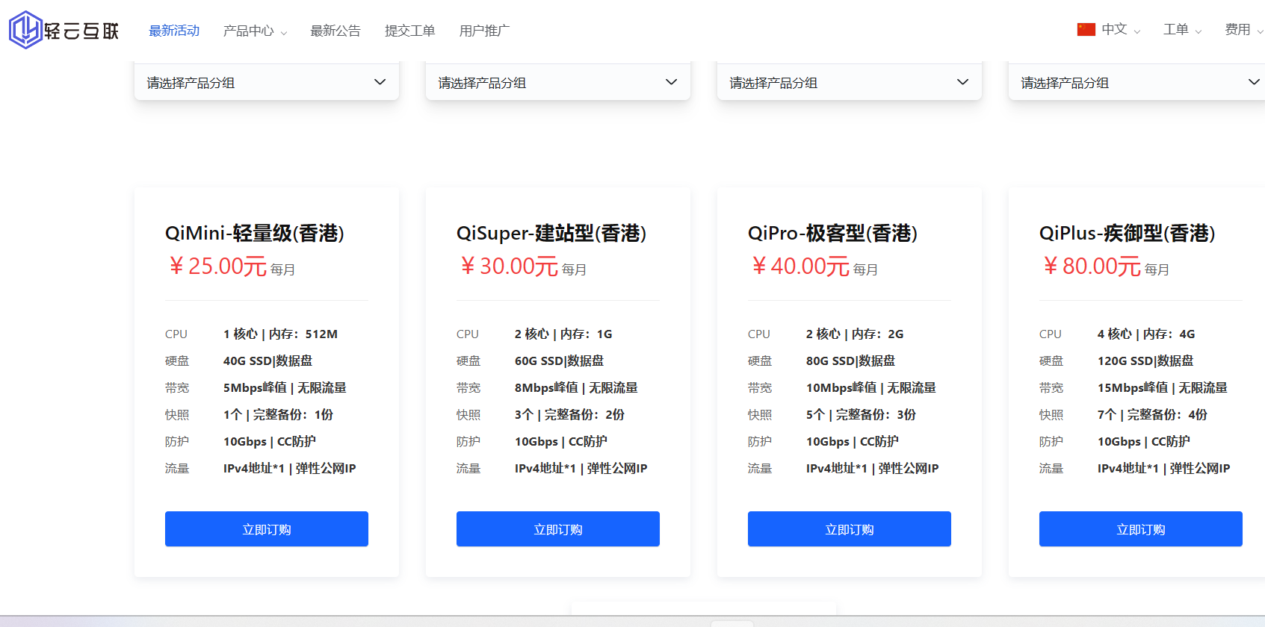
Task: Click '60G SSD|数据盘' spec
Action: [x=559, y=361]
